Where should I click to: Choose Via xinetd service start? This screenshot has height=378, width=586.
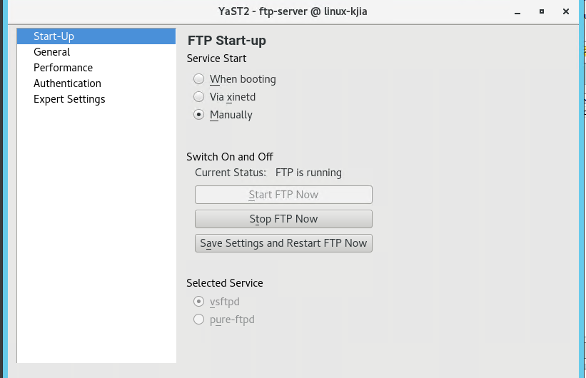199,97
